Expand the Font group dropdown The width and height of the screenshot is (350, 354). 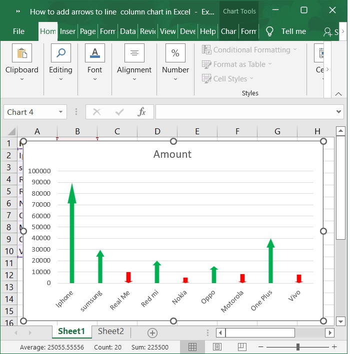click(95, 79)
